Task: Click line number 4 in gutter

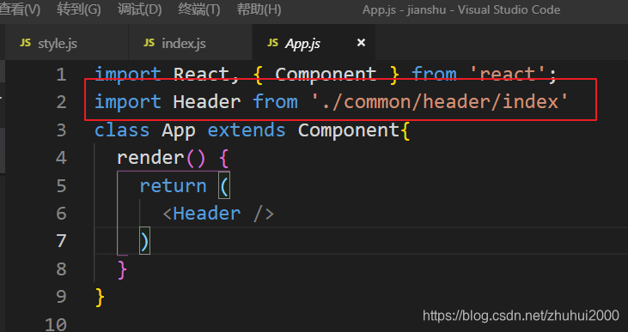Action: (61, 158)
